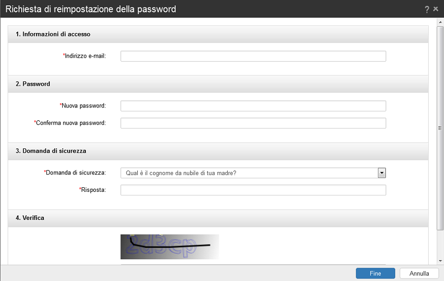Focus the text field below the captcha
The height and width of the screenshot is (281, 444).
click(253, 265)
